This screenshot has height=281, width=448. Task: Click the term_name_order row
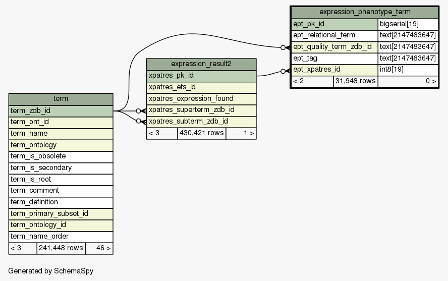(61, 237)
